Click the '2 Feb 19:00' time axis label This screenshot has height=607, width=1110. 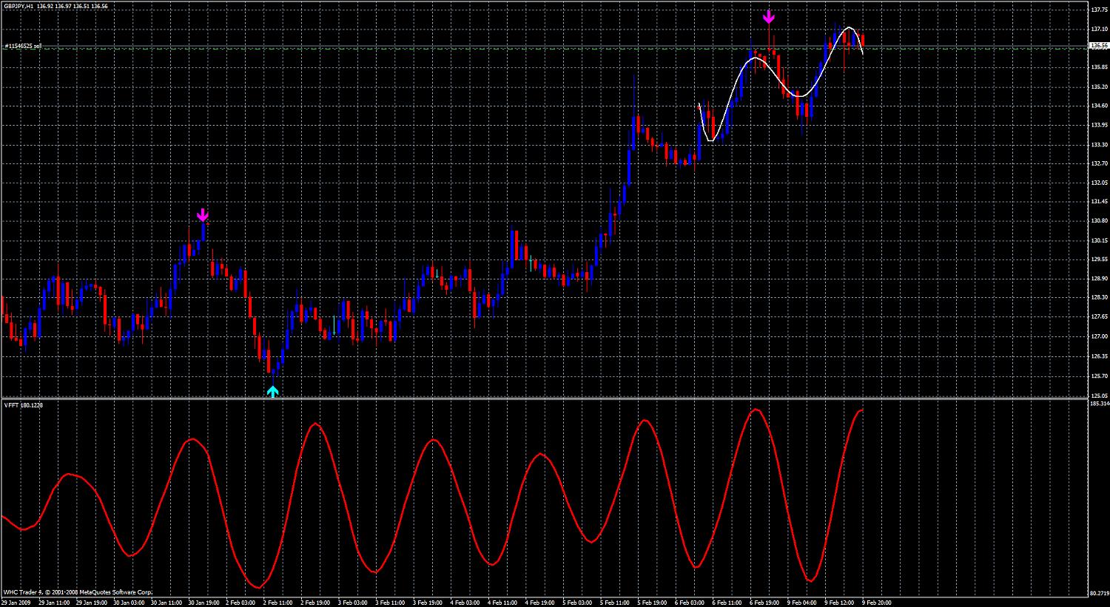point(316,603)
